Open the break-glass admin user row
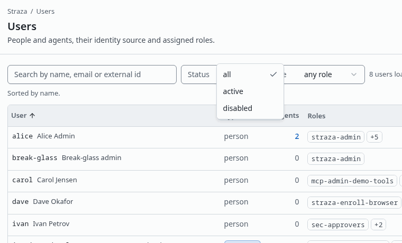Image resolution: width=402 pixels, height=243 pixels. [205, 159]
